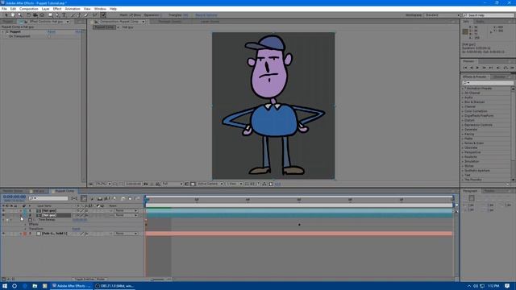Jump to last frame in Preview panel

point(491,68)
